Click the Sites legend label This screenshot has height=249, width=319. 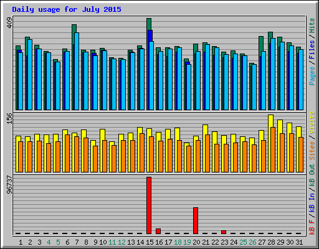click(x=312, y=151)
